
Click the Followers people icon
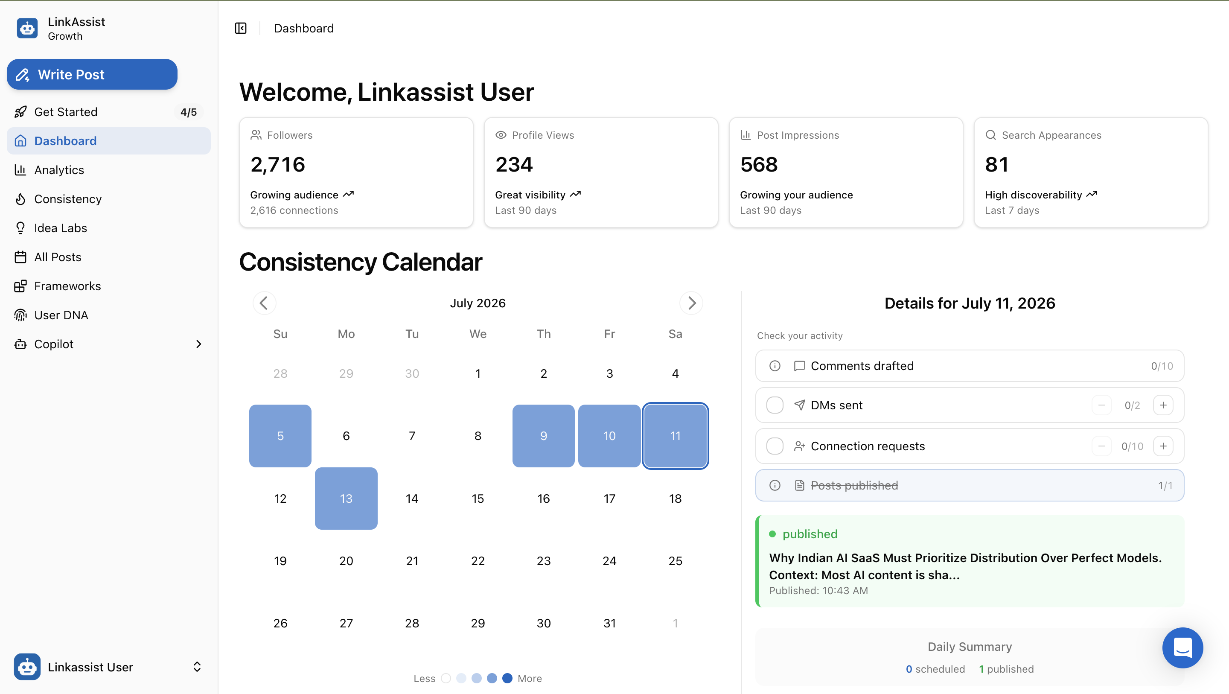pyautogui.click(x=256, y=135)
